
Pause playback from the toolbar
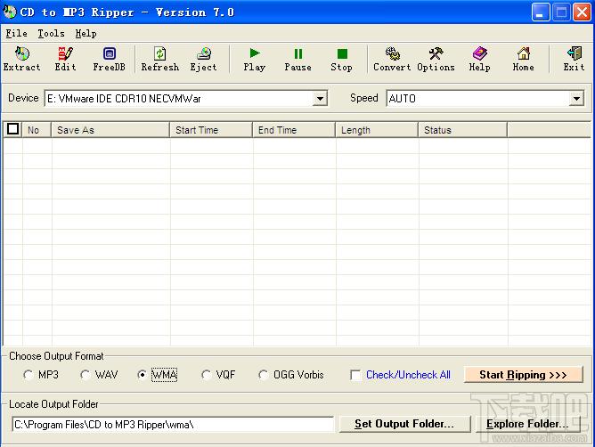pos(297,59)
